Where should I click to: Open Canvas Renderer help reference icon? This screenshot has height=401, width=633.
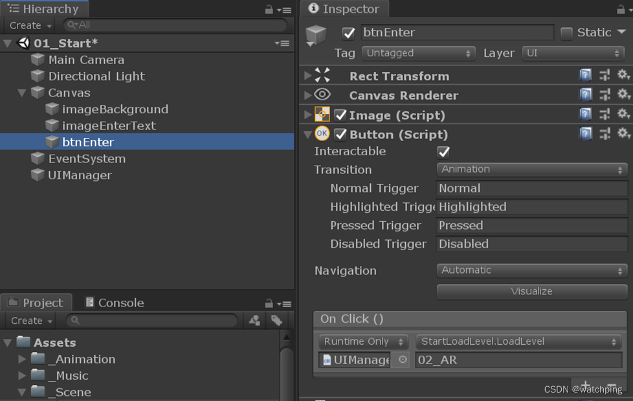(x=585, y=94)
